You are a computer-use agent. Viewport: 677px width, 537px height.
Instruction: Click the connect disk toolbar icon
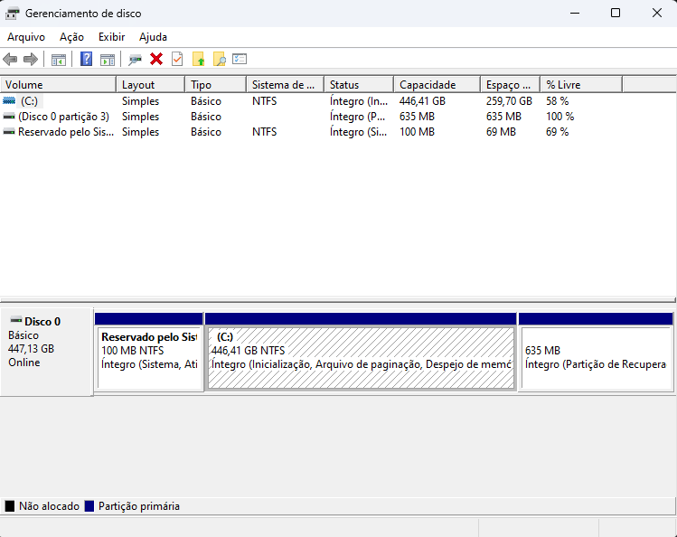point(136,60)
